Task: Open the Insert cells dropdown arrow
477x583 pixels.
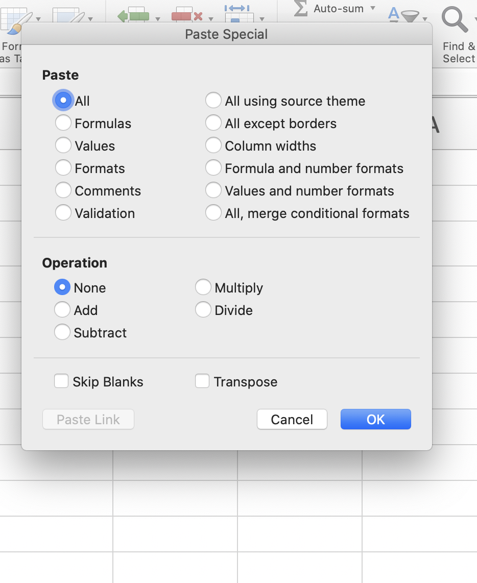Action: pos(158,19)
